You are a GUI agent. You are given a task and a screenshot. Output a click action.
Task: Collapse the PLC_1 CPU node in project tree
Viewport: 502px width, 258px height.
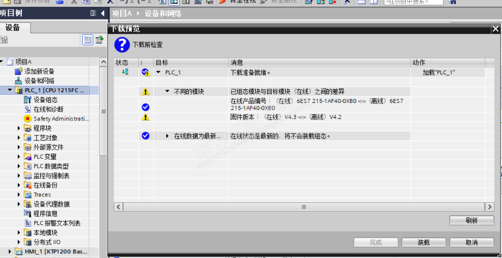(x=10, y=90)
